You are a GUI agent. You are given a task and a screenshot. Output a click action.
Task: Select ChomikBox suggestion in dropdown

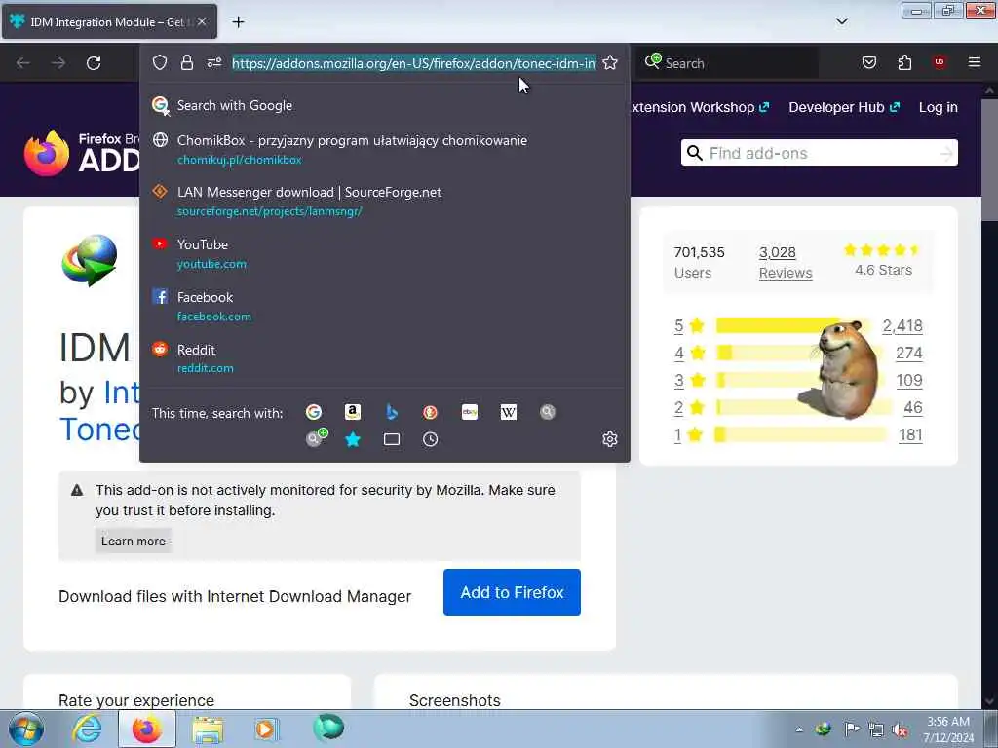pyautogui.click(x=384, y=149)
